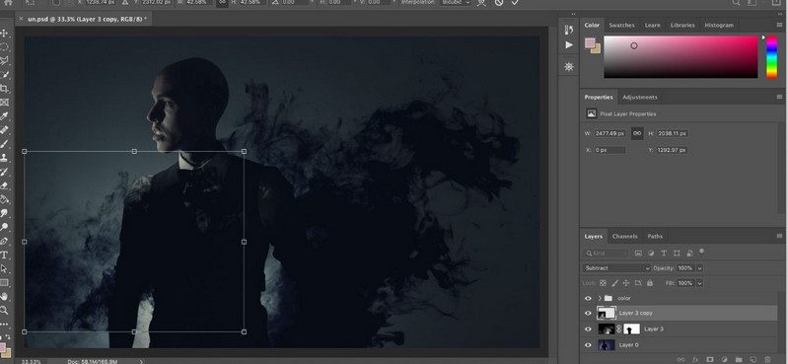Add a layer mask from Layers footer
Image resolution: width=788 pixels, height=364 pixels.
coord(710,359)
